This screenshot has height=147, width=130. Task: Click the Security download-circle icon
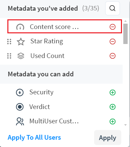pyautogui.click(x=20, y=92)
